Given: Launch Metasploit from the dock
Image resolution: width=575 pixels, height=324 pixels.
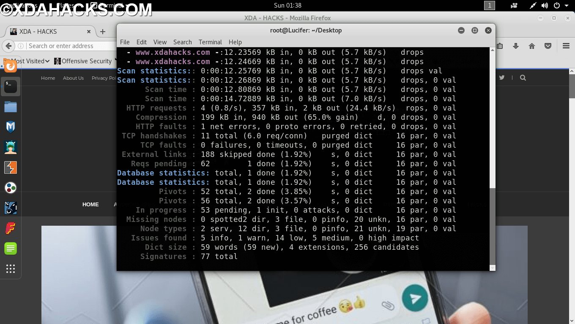Looking at the screenshot, I should [10, 127].
